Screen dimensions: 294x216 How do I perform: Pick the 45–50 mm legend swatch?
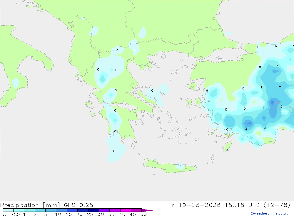pos(136,210)
